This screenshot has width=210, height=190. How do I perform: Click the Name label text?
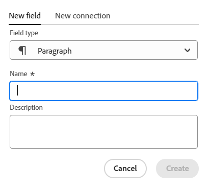tap(18, 74)
